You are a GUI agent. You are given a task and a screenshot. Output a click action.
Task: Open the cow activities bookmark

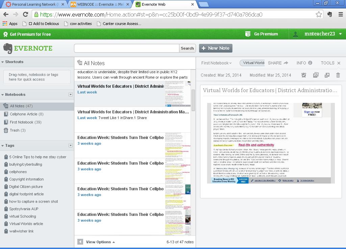coord(78,24)
